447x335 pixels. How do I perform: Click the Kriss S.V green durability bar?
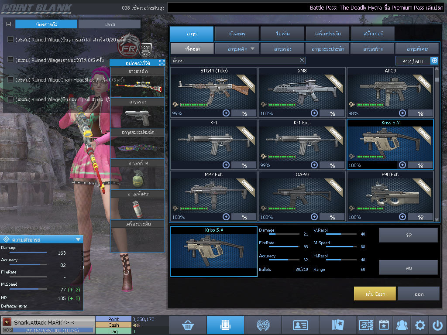click(x=370, y=157)
